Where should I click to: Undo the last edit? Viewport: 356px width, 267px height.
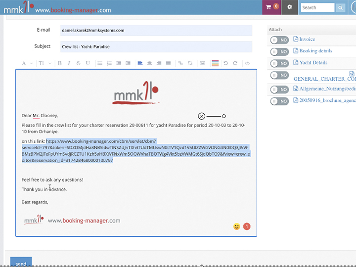tap(226, 63)
